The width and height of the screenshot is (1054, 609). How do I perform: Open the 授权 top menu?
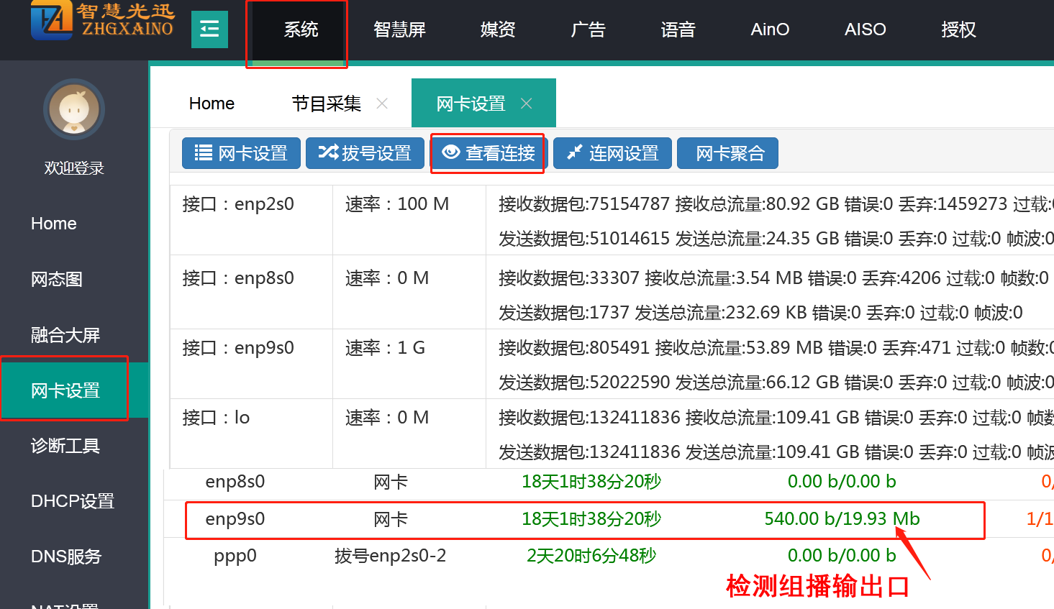[958, 29]
